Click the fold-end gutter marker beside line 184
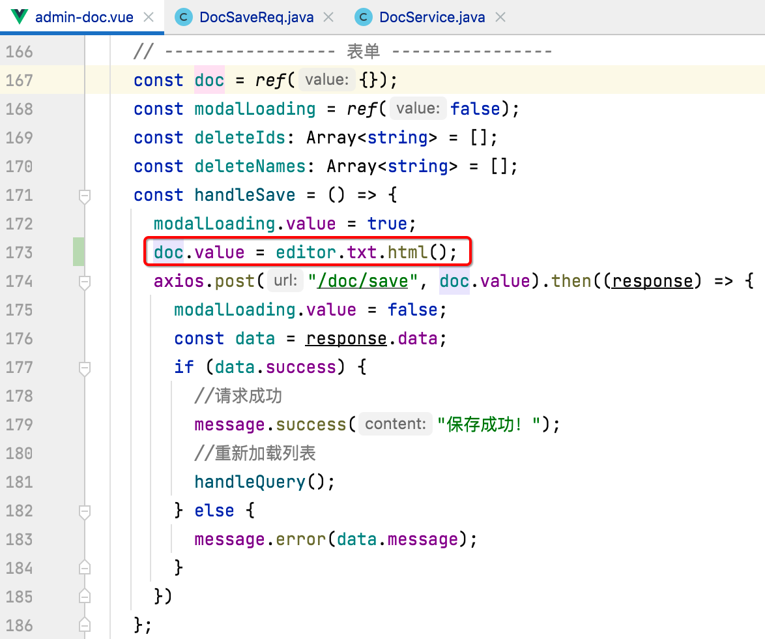The height and width of the screenshot is (639, 765). click(84, 567)
